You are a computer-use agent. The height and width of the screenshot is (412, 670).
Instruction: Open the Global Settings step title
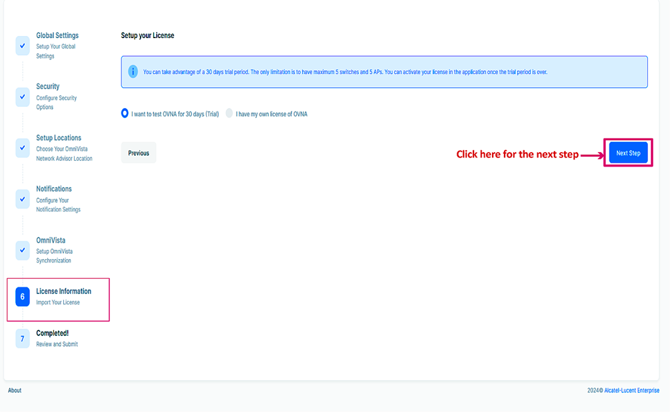57,35
